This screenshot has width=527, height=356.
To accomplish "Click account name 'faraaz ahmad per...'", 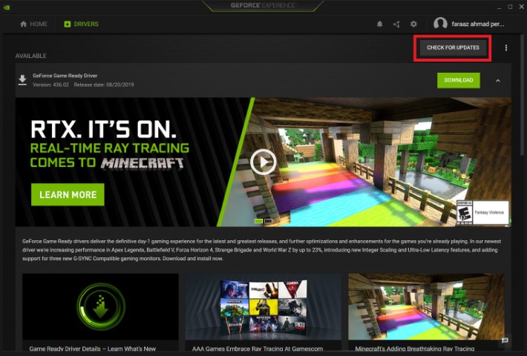I will (x=477, y=24).
